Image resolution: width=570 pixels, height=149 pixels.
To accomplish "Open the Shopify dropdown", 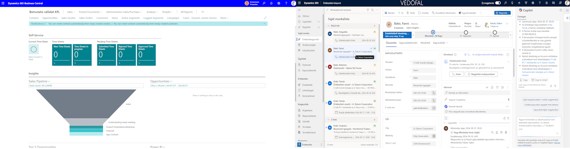I will click(168, 12).
